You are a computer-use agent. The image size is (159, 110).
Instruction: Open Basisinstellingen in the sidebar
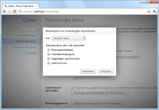27,36
